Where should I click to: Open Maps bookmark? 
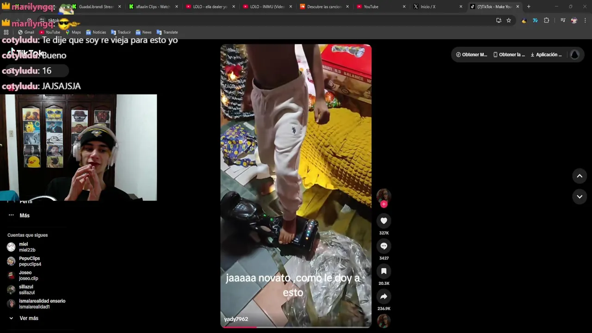coord(73,32)
